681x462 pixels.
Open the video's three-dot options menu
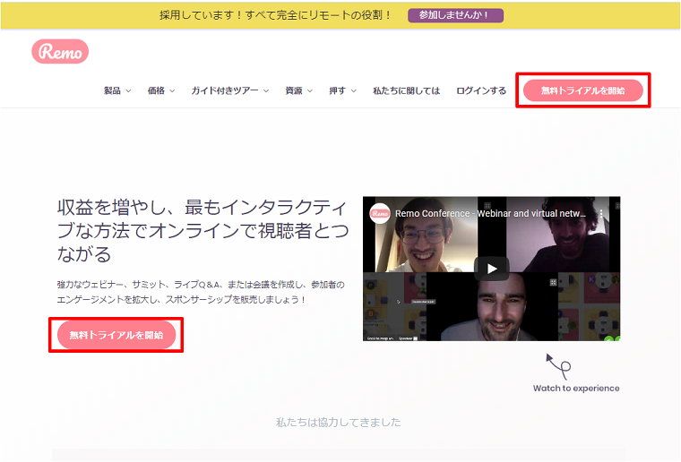601,213
